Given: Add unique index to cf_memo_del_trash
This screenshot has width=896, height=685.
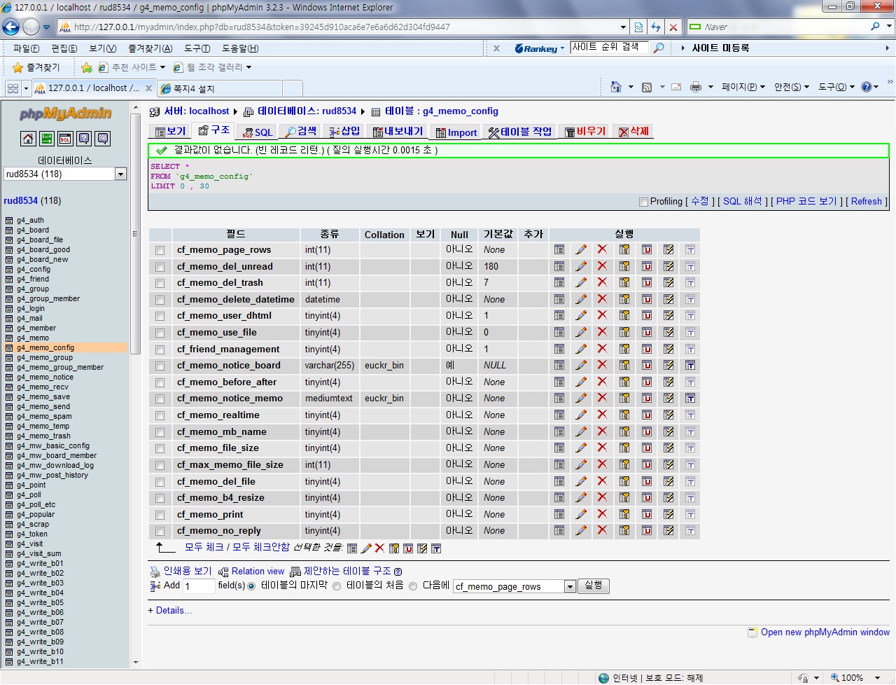Looking at the screenshot, I should 647,283.
